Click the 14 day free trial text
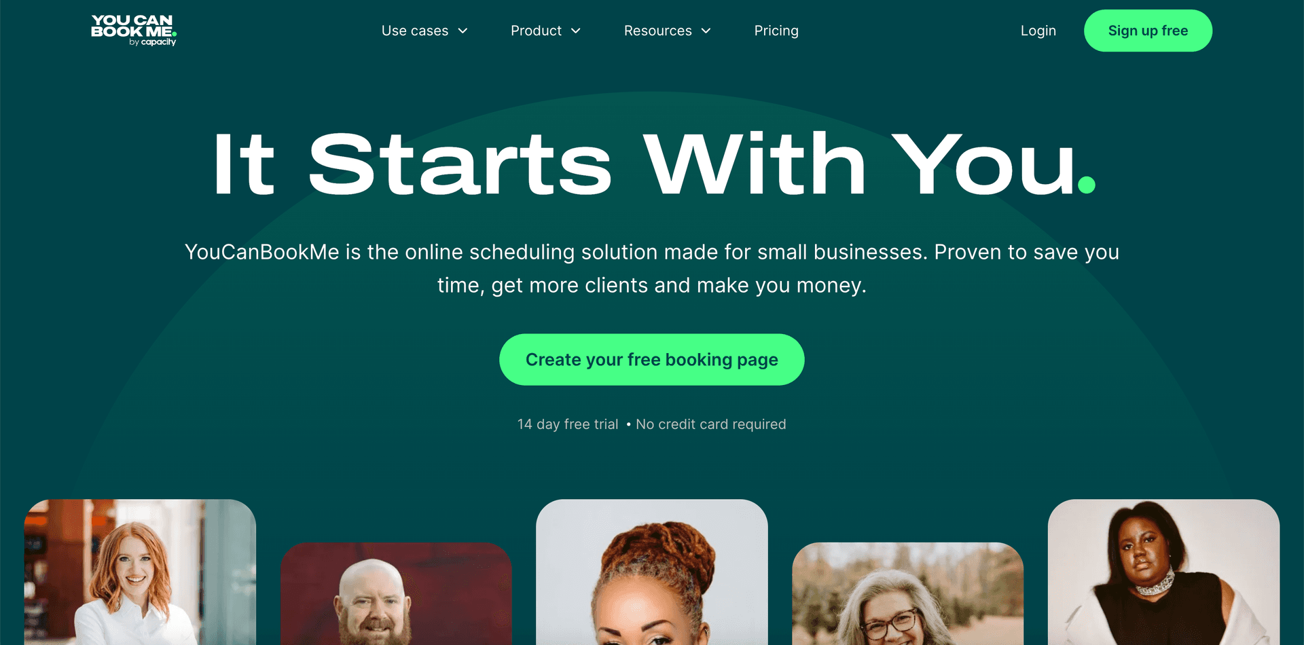The image size is (1304, 645). click(x=568, y=424)
